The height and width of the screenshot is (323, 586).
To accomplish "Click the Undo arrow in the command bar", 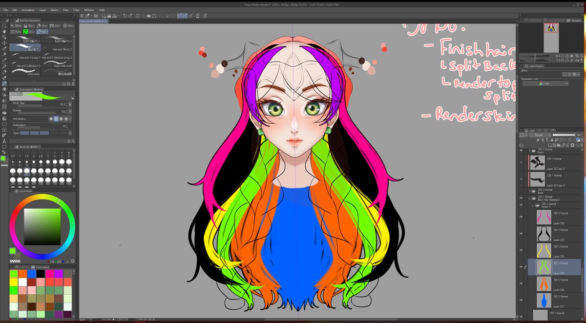I will tap(125, 15).
